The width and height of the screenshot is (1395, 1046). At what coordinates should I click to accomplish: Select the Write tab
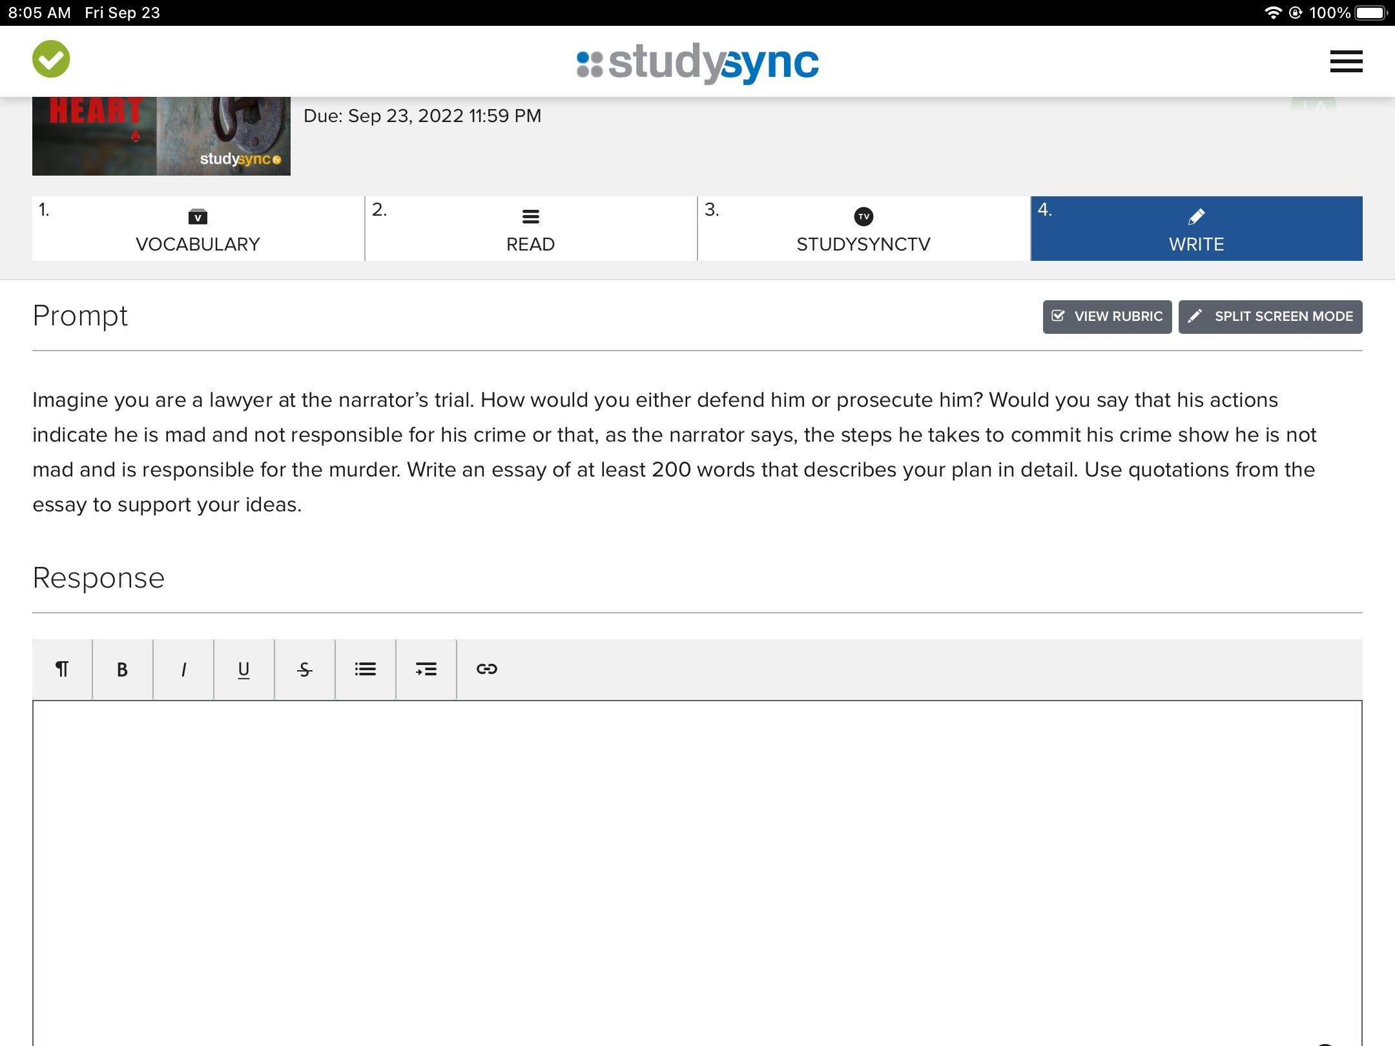click(1196, 229)
